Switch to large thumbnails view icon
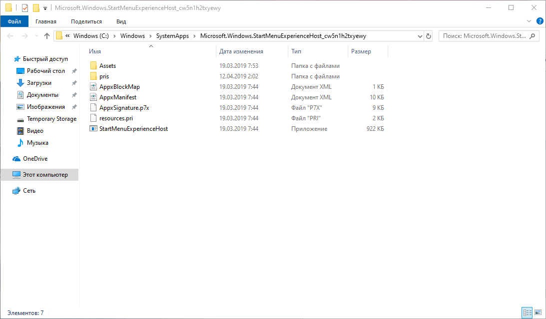 coord(538,313)
